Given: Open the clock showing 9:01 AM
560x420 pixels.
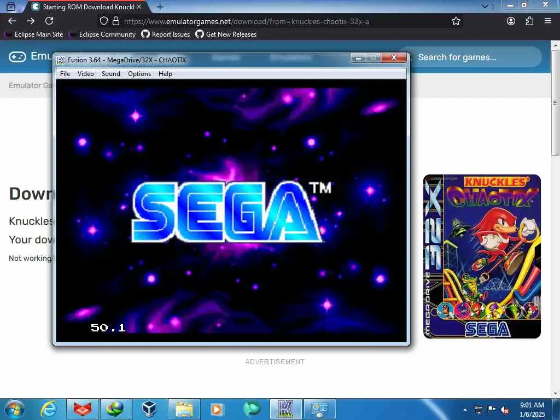Looking at the screenshot, I should click(x=532, y=410).
